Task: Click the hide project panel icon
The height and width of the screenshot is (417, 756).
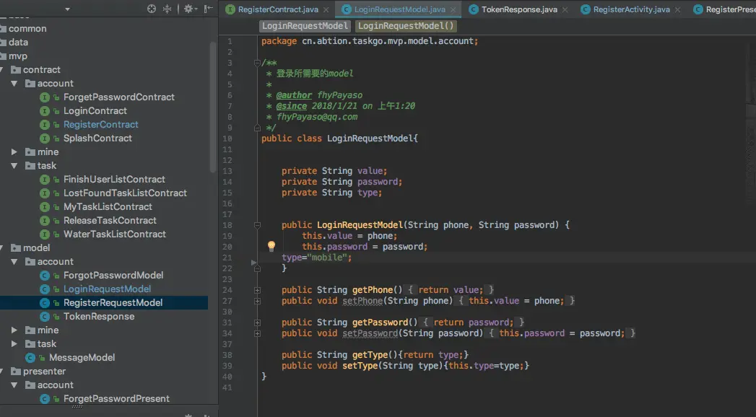Action: [208, 9]
